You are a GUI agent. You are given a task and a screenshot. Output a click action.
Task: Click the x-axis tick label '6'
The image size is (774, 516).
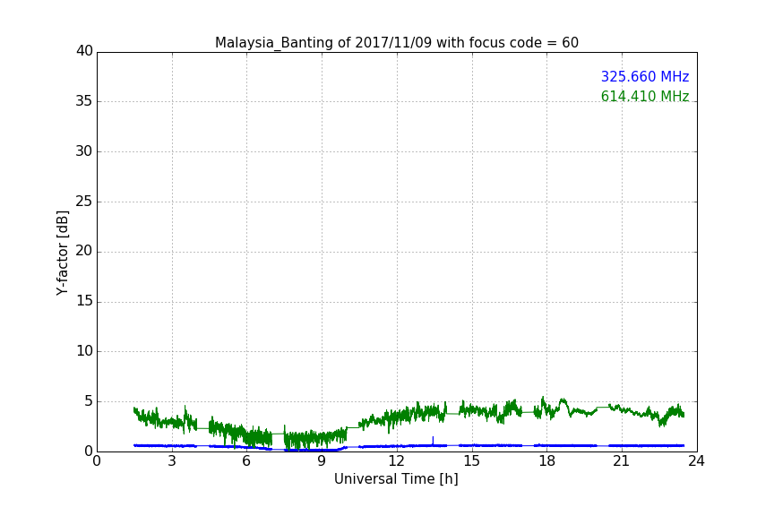click(247, 461)
